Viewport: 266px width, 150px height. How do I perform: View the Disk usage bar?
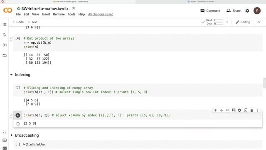tap(219, 24)
